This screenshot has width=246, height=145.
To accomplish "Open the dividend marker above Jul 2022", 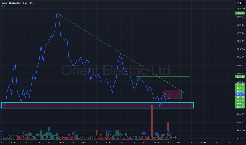I will click(x=73, y=133).
